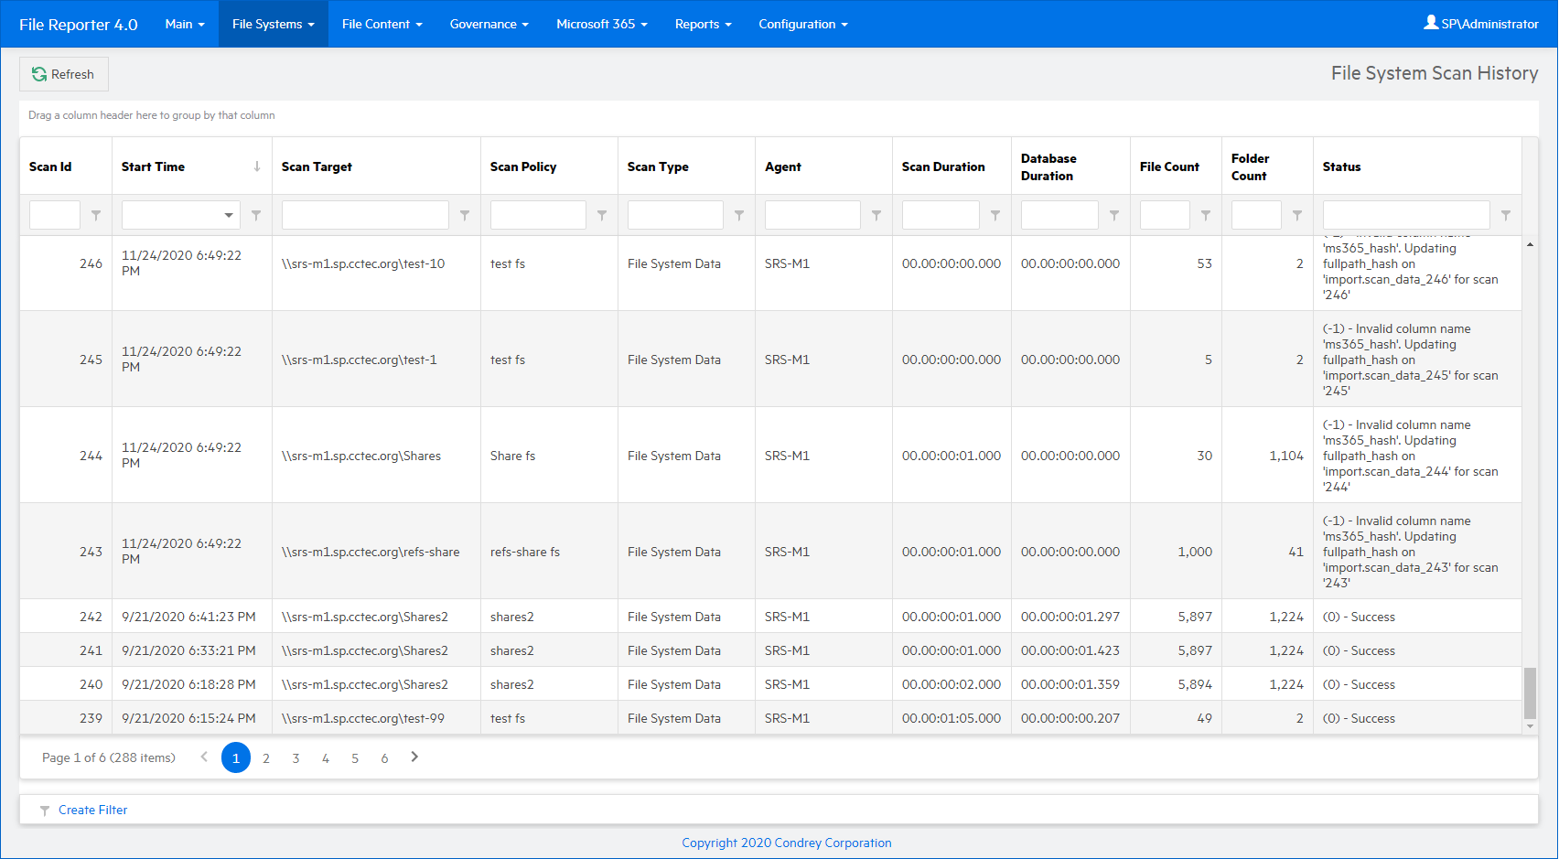The height and width of the screenshot is (859, 1559).
Task: Open the Reports menu
Action: coord(703,24)
